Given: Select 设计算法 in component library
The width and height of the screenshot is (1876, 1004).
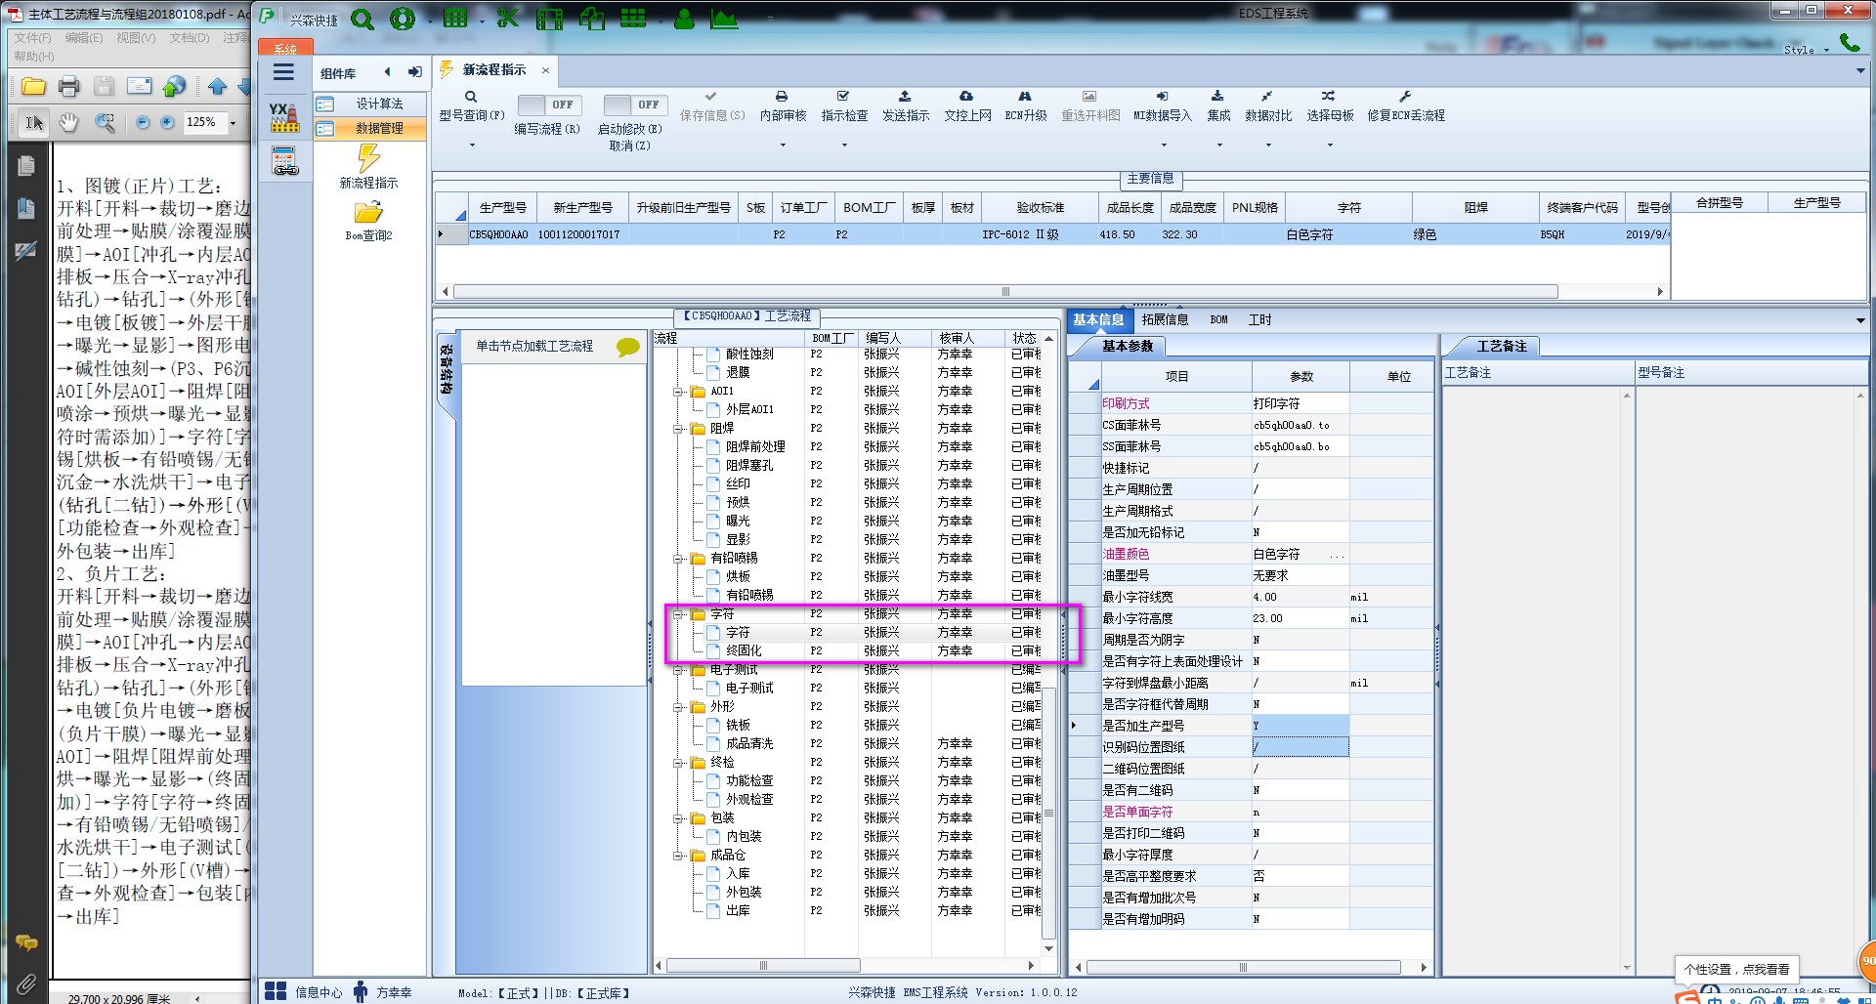Looking at the screenshot, I should (x=370, y=104).
